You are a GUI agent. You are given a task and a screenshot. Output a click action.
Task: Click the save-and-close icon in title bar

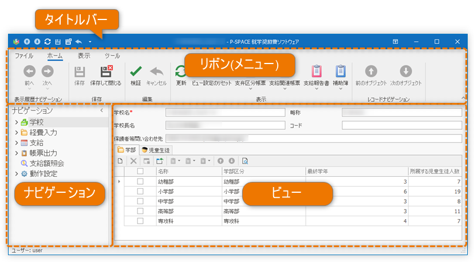pyautogui.click(x=68, y=42)
